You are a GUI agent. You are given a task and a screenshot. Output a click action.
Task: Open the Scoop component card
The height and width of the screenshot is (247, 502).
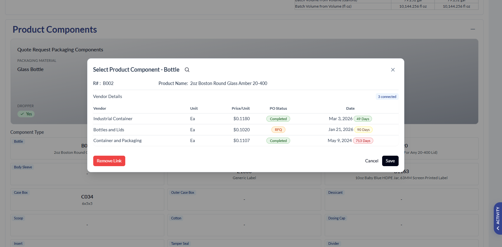tap(87, 225)
